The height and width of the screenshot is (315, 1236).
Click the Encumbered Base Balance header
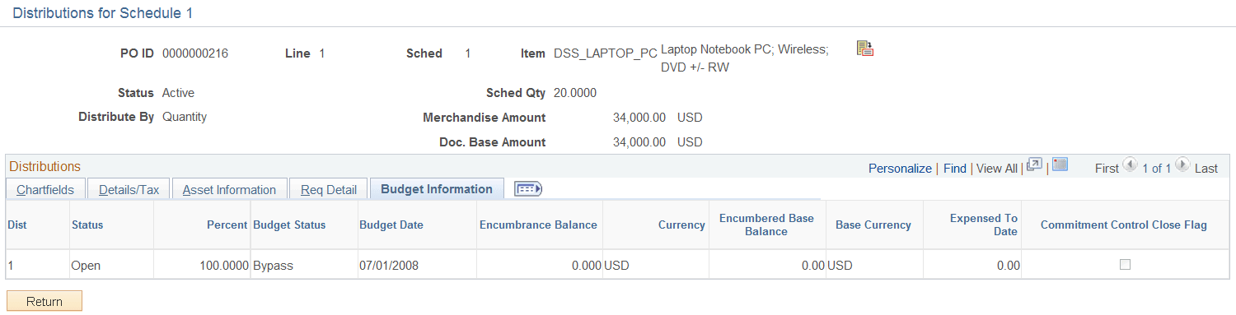pos(766,225)
